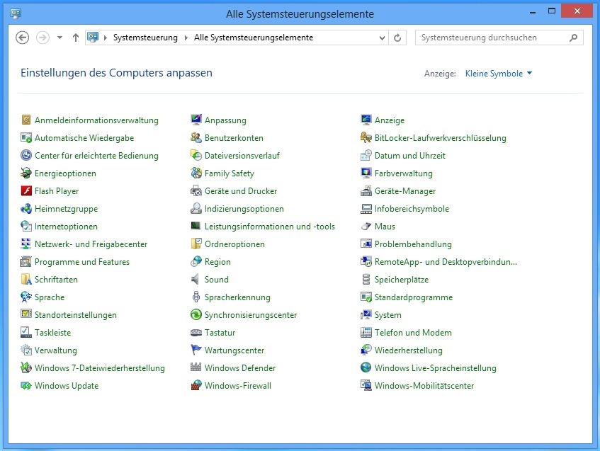Click the Alle Systemsteuerungselemente breadcrumb
The image size is (600, 451).
(x=254, y=38)
